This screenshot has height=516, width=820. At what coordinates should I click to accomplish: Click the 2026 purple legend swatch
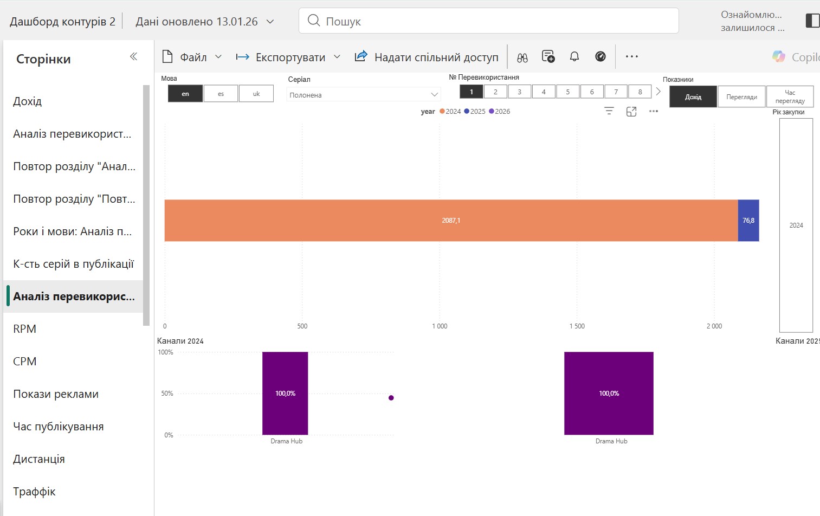(x=492, y=111)
